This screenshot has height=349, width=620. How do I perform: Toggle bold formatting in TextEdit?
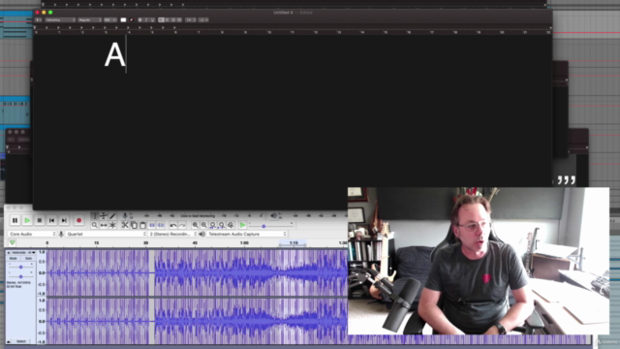pyautogui.click(x=139, y=19)
